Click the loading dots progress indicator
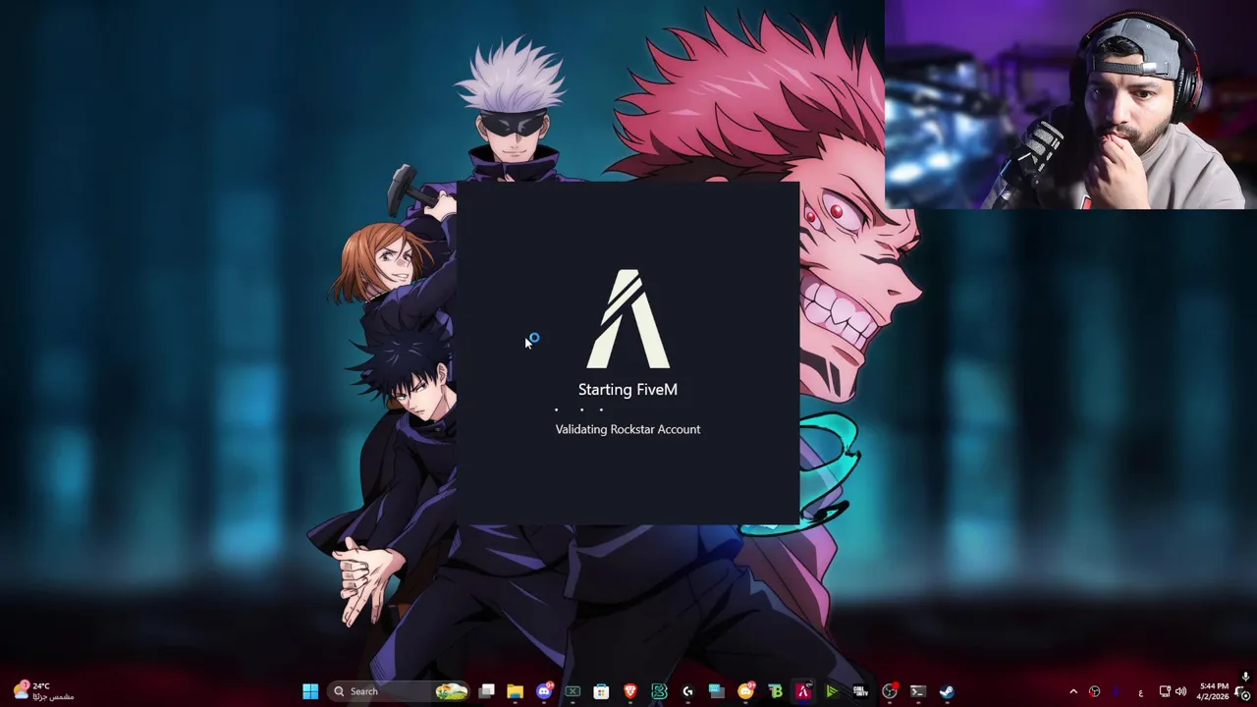Viewport: 1257px width, 707px height. [579, 409]
